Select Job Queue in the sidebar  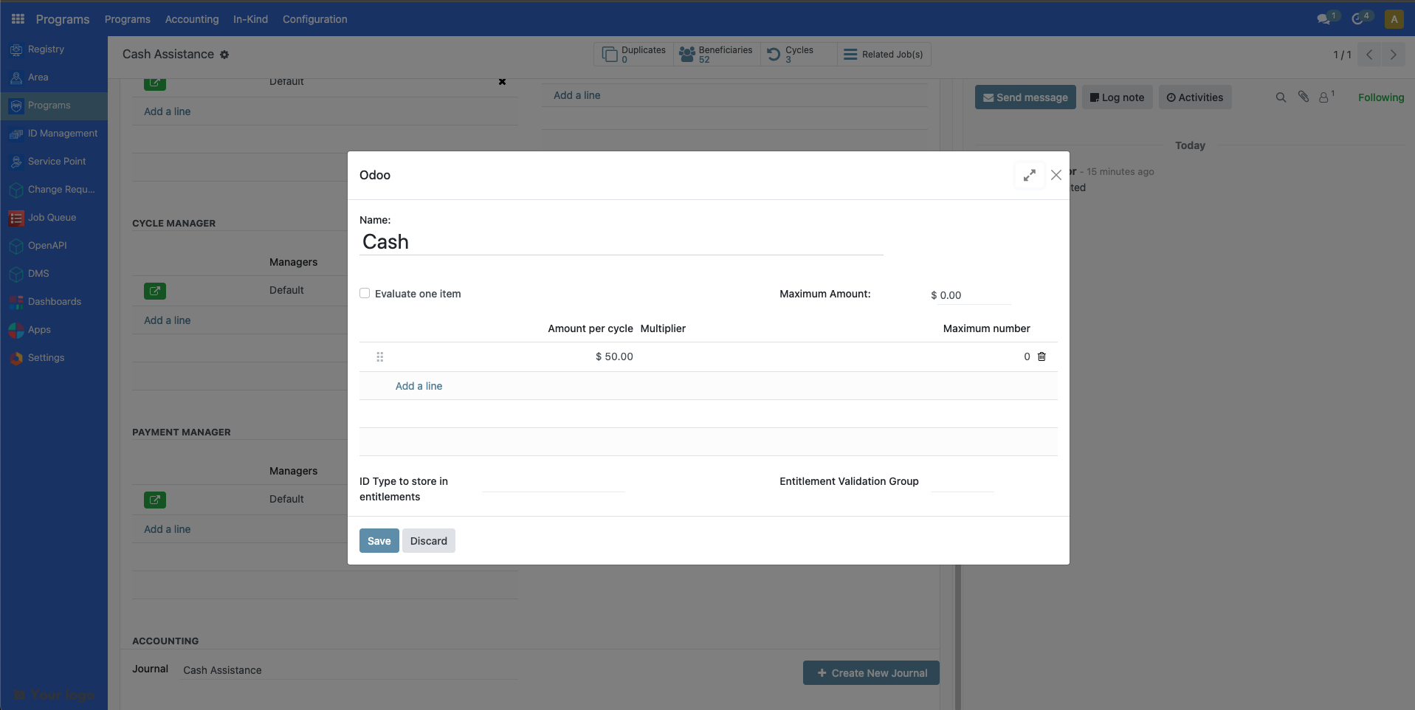pos(52,217)
